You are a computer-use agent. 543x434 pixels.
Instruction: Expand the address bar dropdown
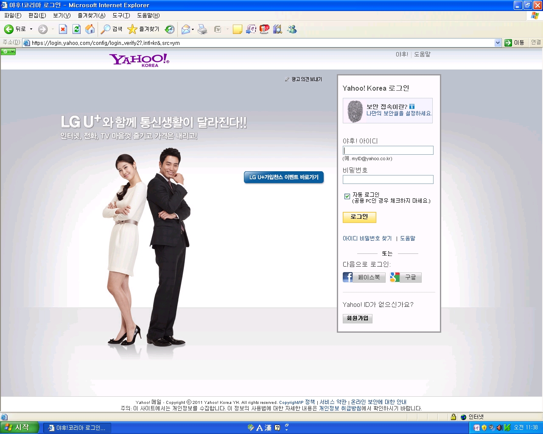pyautogui.click(x=498, y=43)
